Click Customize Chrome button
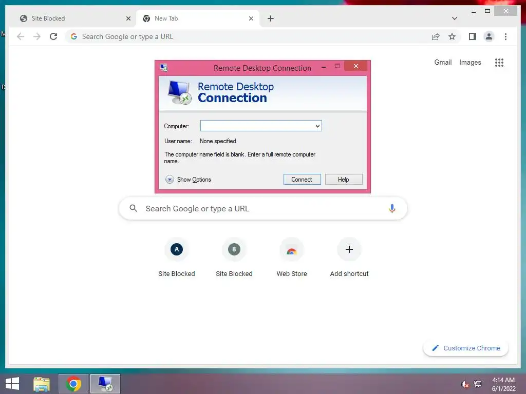The height and width of the screenshot is (394, 526). pyautogui.click(x=466, y=348)
